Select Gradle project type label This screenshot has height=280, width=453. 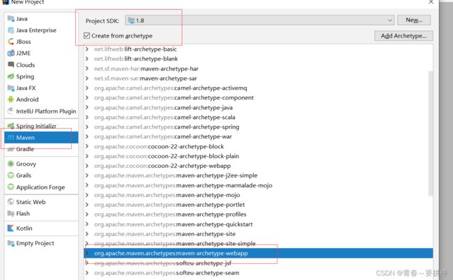(25, 149)
